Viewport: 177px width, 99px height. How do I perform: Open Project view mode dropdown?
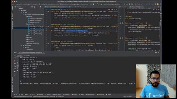click(19, 7)
